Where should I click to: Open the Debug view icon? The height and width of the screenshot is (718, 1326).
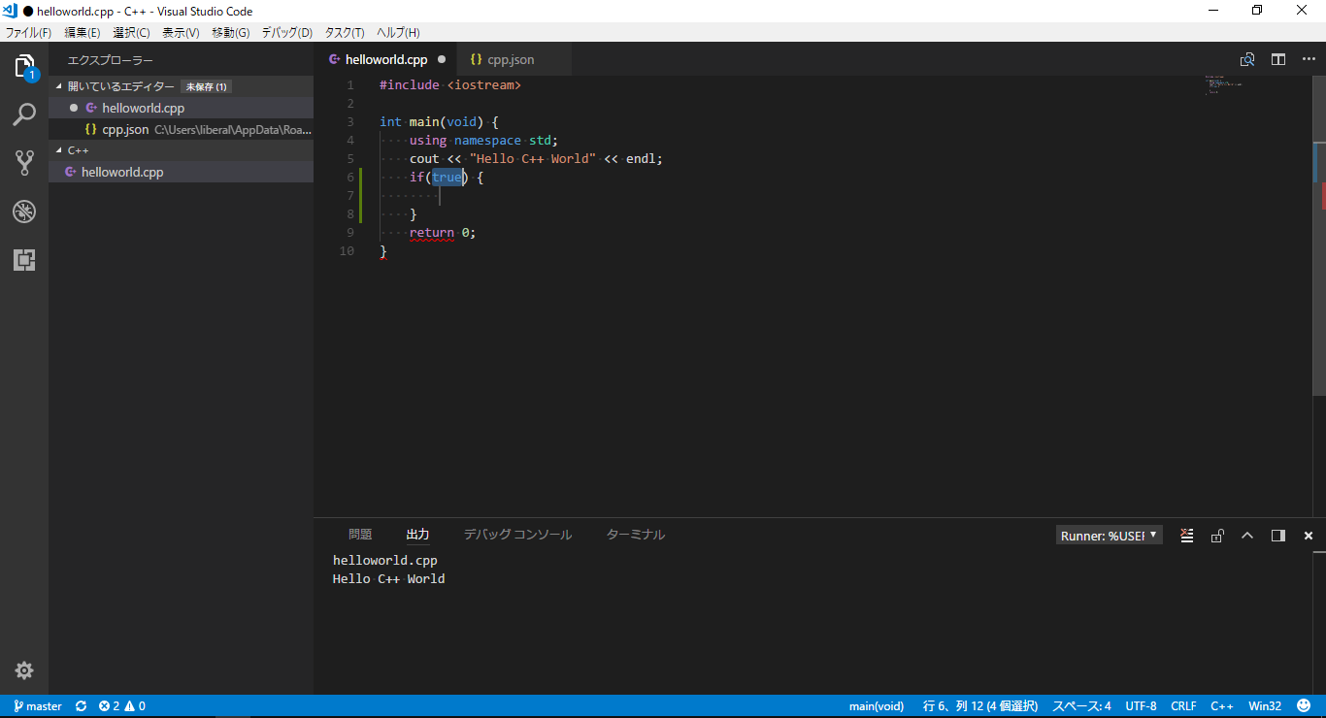click(x=24, y=212)
